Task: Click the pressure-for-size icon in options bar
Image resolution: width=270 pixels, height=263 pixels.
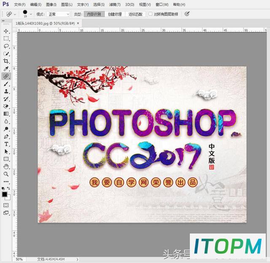Action: 187,14
